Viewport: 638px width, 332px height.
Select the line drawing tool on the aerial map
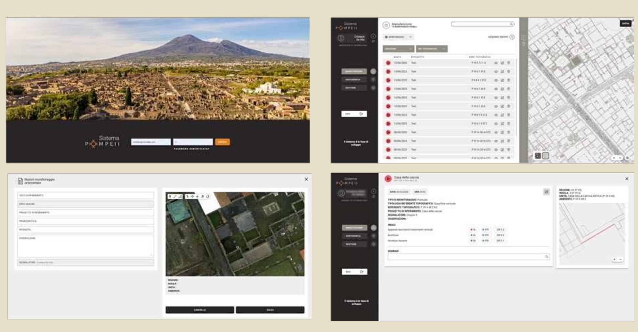coord(175,196)
